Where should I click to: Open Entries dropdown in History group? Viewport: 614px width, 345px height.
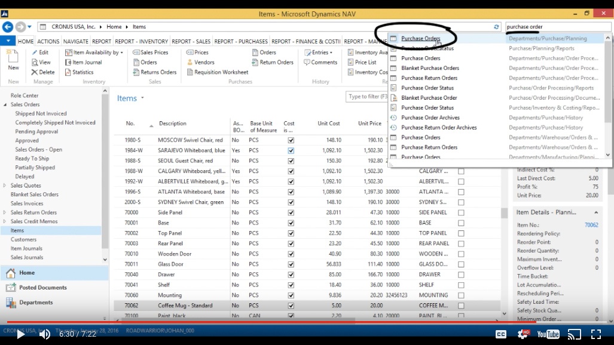coord(318,53)
